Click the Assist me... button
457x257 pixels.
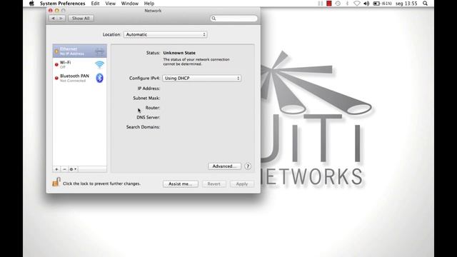click(181, 184)
